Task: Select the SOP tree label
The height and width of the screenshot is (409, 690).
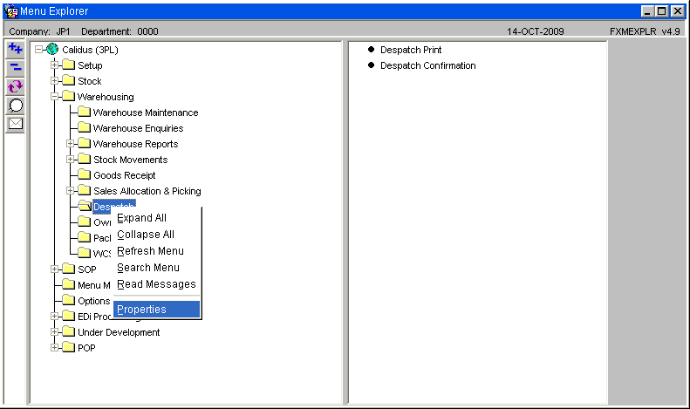Action: pyautogui.click(x=87, y=269)
